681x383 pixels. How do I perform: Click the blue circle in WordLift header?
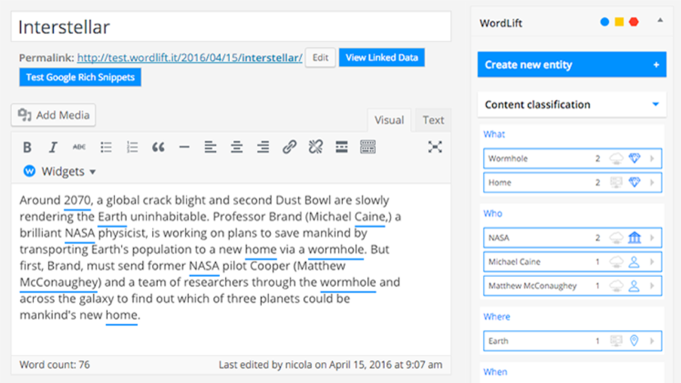(604, 22)
